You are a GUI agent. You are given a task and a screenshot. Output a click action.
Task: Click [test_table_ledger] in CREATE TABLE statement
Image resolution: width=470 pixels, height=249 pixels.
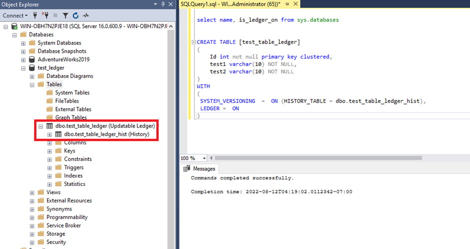point(269,42)
